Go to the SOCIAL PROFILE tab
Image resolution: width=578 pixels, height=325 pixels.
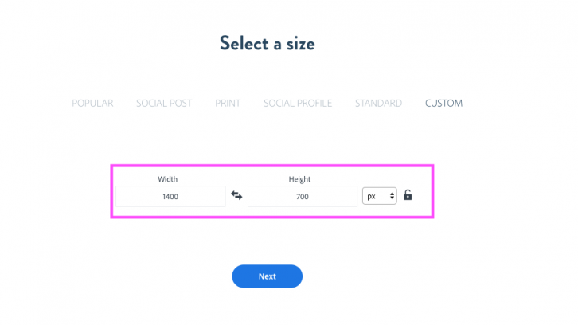pos(298,103)
